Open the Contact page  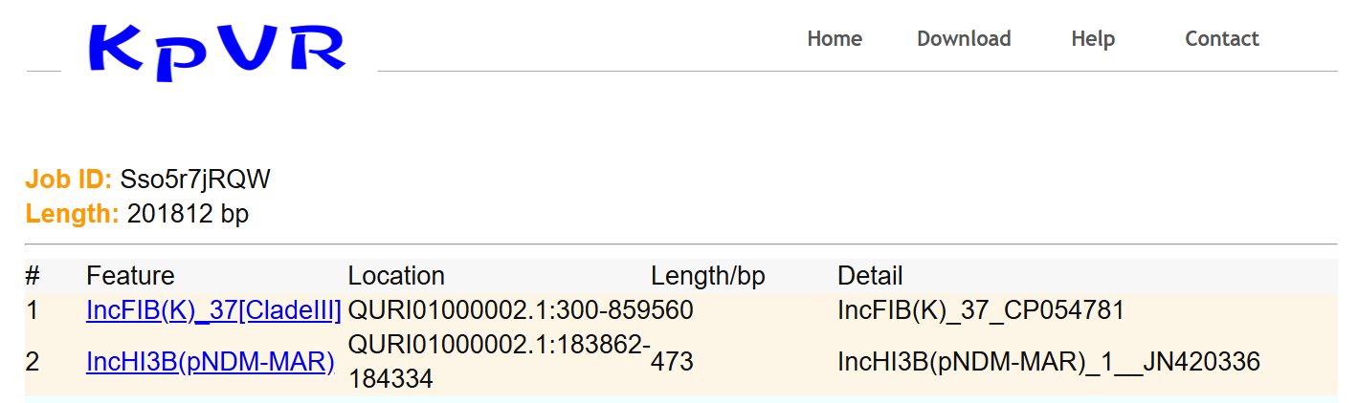click(x=1222, y=39)
